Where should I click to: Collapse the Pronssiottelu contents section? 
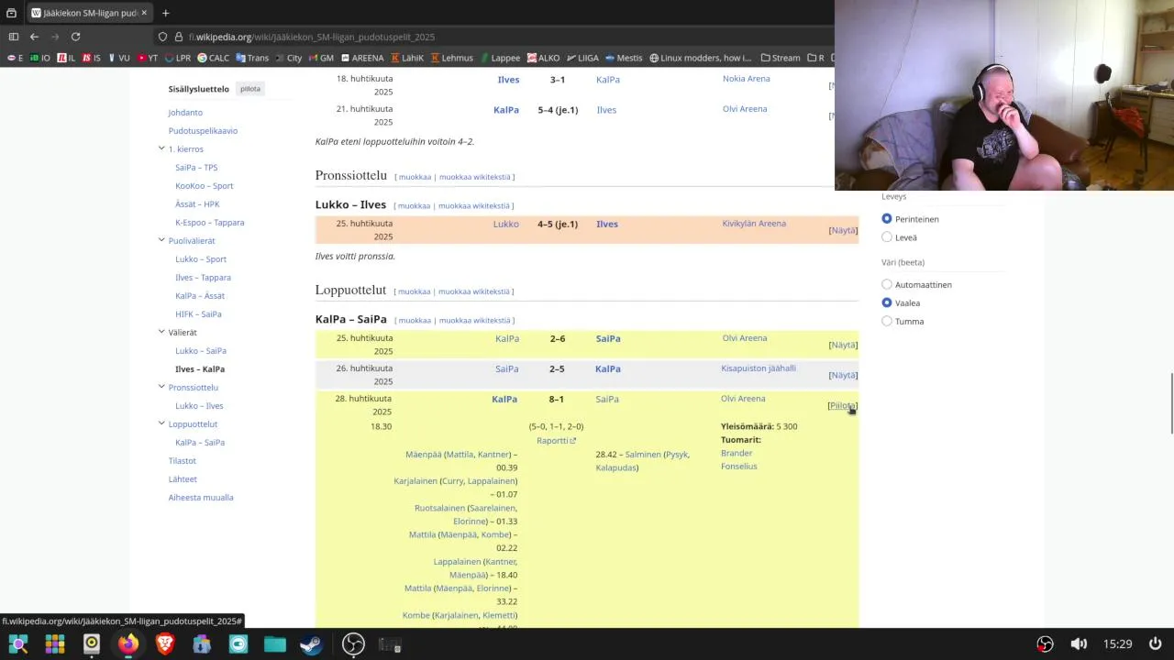tap(161, 387)
